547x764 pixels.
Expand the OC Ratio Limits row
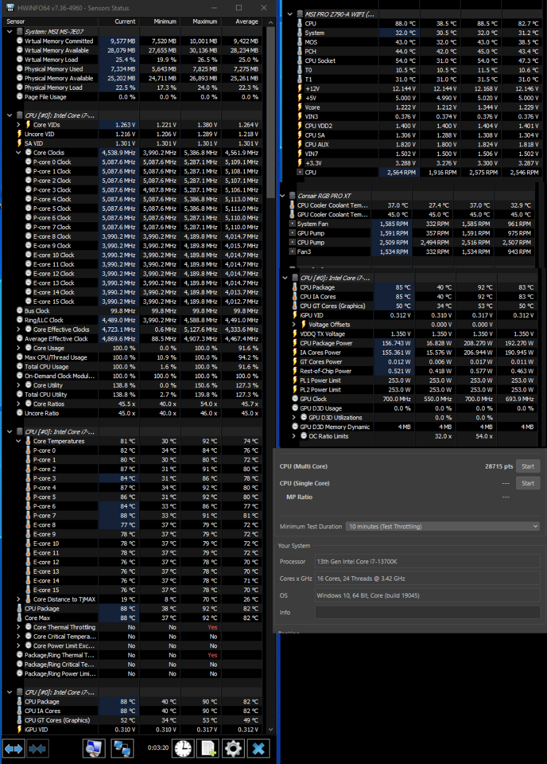294,436
